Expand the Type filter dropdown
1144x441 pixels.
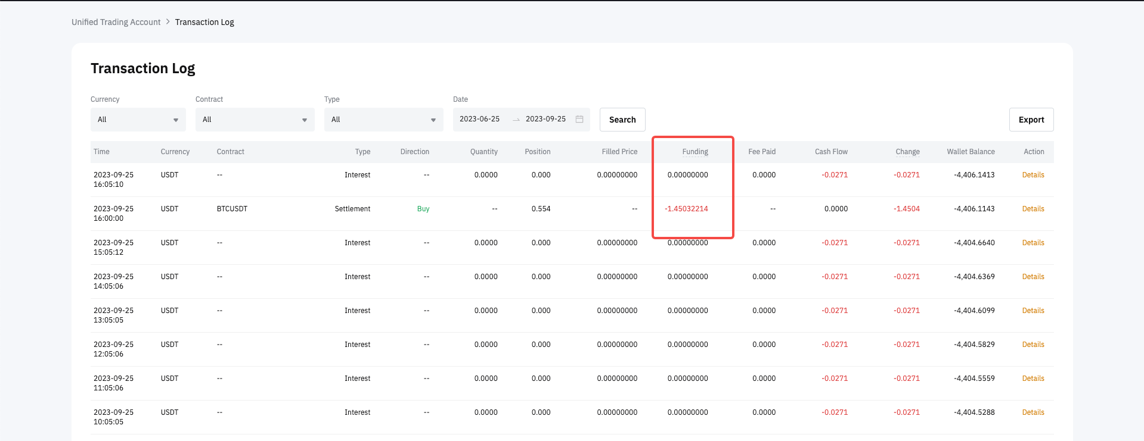tap(383, 120)
